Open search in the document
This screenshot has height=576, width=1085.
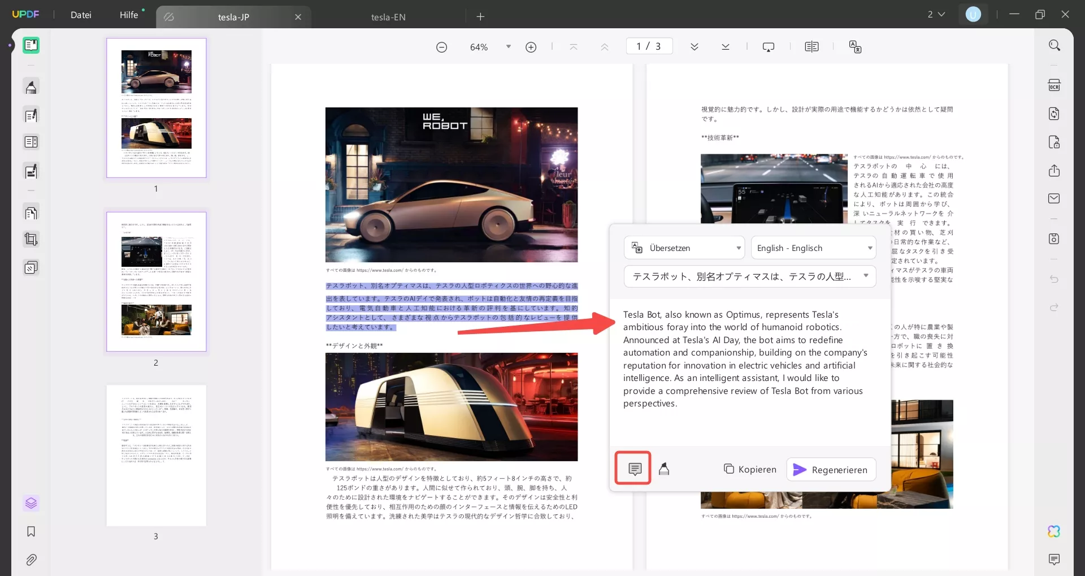[1054, 45]
